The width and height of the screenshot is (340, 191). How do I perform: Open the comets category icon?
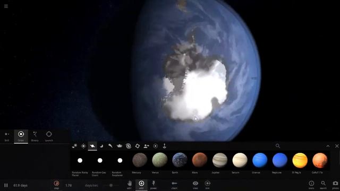click(x=110, y=146)
